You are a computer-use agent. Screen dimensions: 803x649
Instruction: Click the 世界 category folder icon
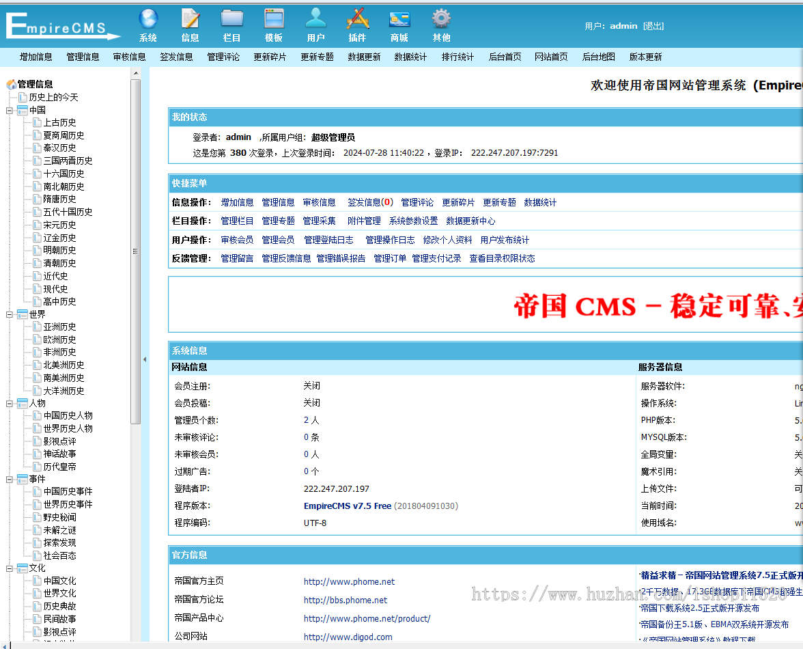(x=23, y=314)
